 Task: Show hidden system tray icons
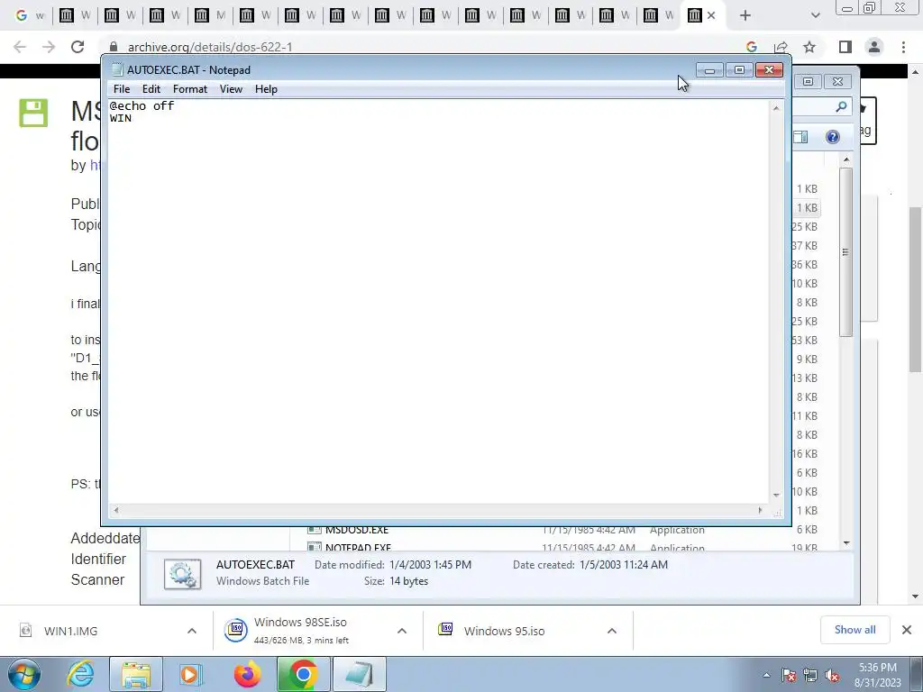coord(766,675)
